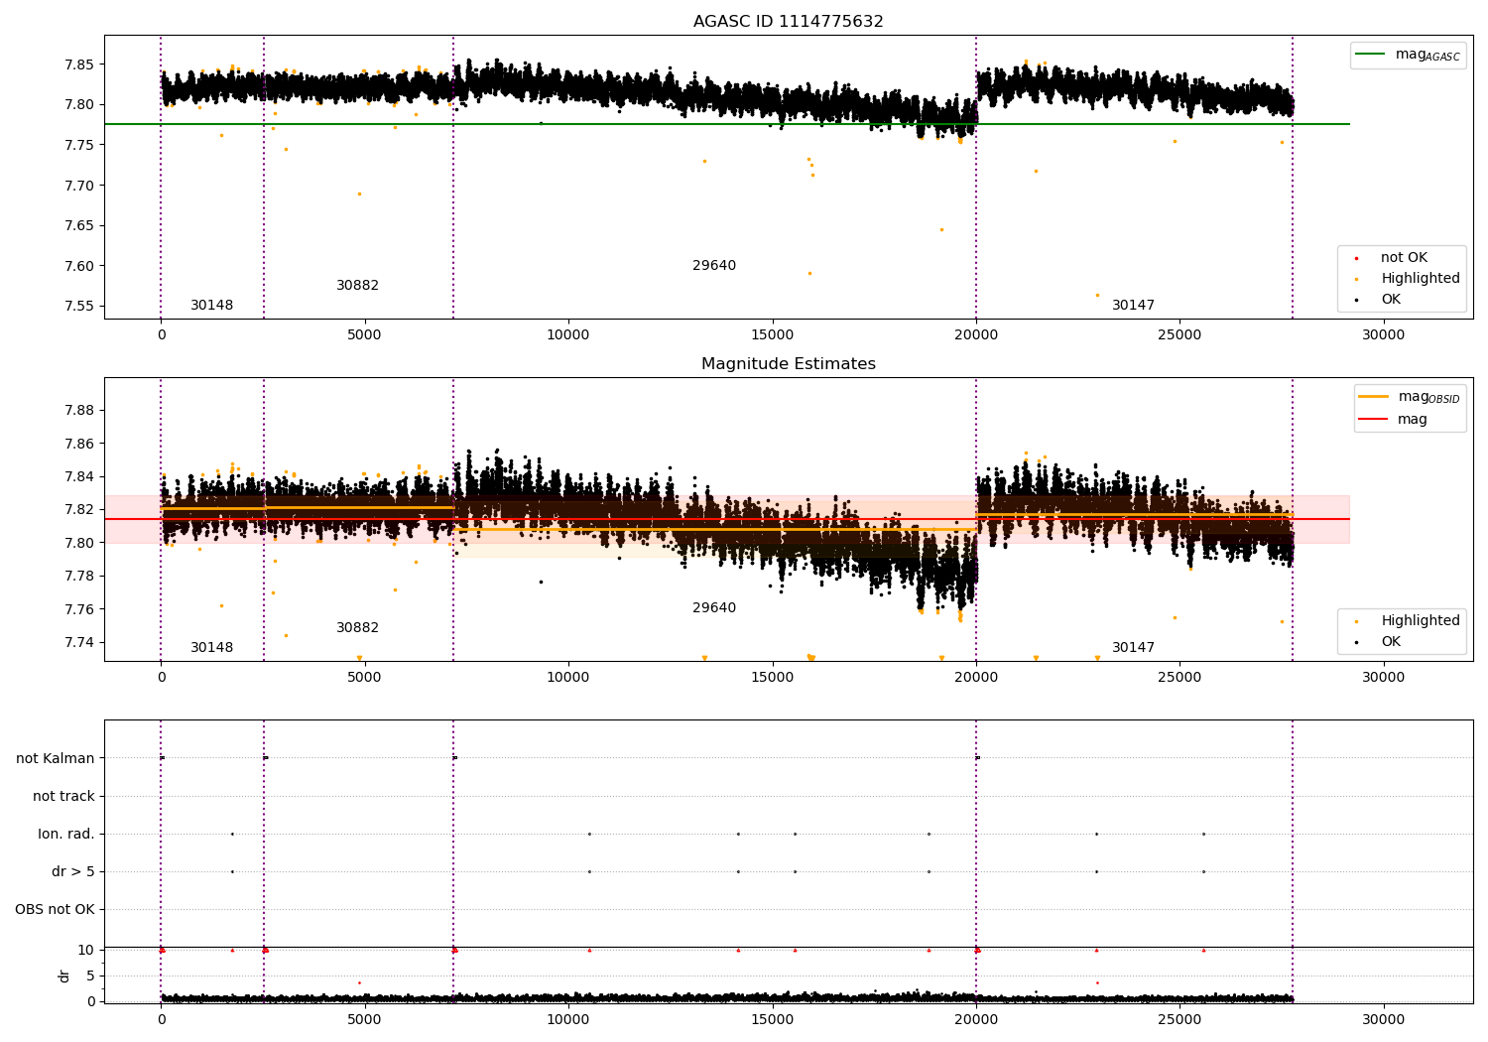This screenshot has width=1488, height=1042.
Task: Click the red 'not OK' legend marker
Action: (x=1356, y=258)
